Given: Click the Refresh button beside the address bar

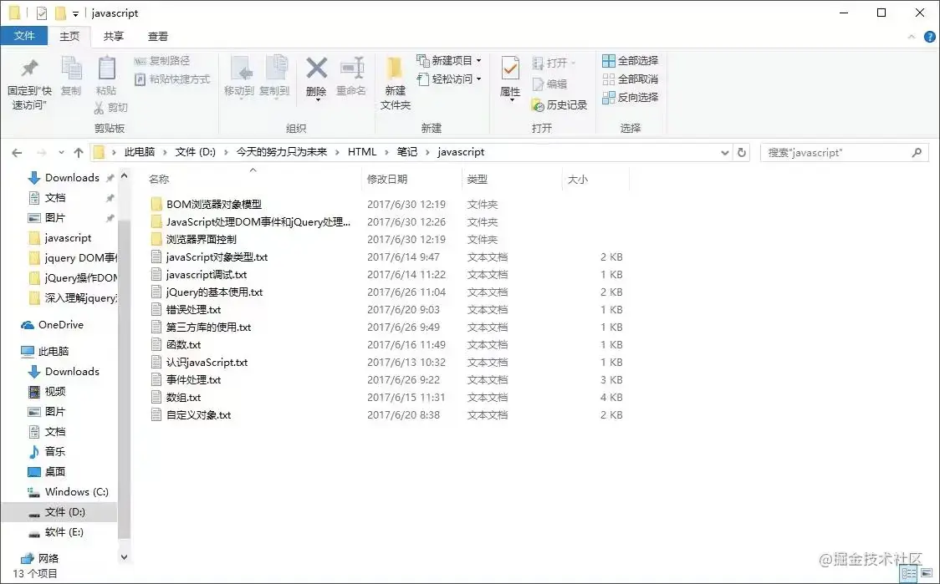Looking at the screenshot, I should pyautogui.click(x=742, y=153).
